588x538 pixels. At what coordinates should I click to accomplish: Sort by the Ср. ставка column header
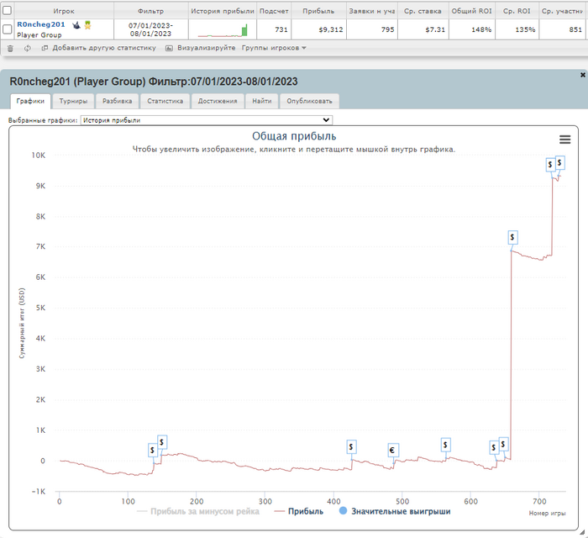coord(423,11)
